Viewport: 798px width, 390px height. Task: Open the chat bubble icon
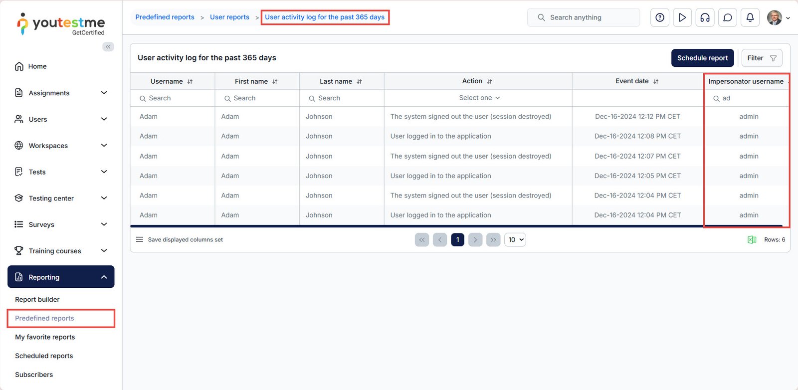(x=727, y=17)
